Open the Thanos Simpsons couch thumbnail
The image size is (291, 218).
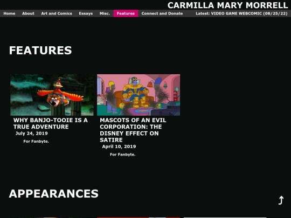[138, 95]
